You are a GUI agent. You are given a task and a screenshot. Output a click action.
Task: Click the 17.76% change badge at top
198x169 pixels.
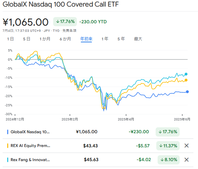[x=65, y=22]
